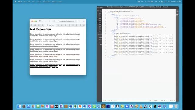
Task: Open the View menu
Action: pyautogui.click(x=34, y=2)
